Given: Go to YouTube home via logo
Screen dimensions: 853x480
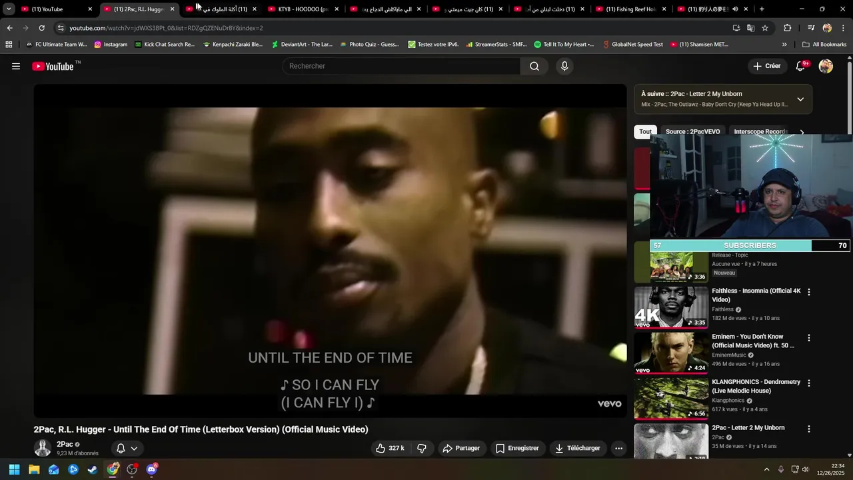Looking at the screenshot, I should pyautogui.click(x=53, y=66).
